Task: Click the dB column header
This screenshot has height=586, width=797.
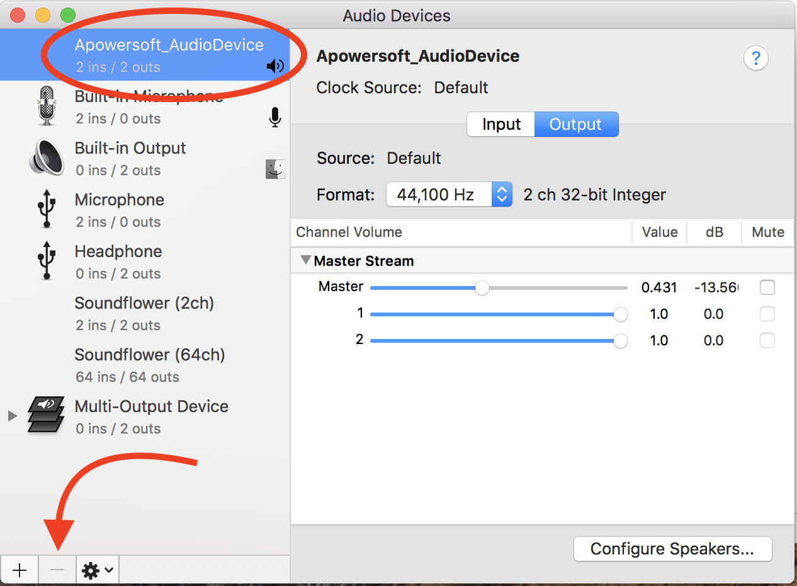Action: (x=714, y=232)
